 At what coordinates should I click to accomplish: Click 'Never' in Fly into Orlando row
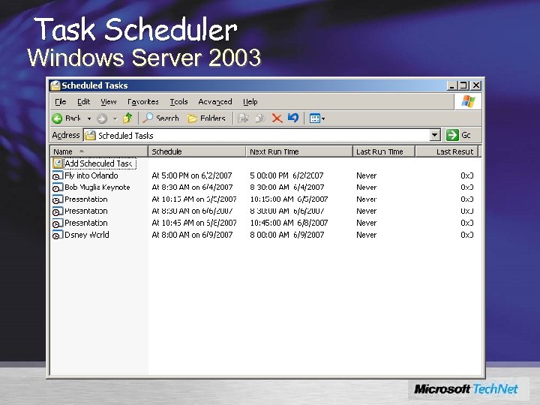[x=367, y=175]
